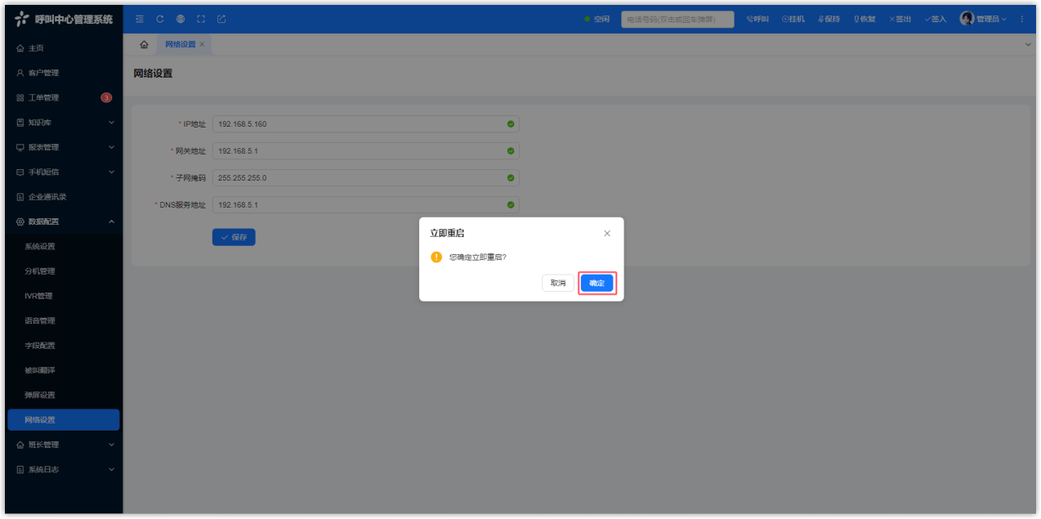Click the refresh icon in top toolbar
Viewport: 1041px width, 519px height.
[160, 19]
